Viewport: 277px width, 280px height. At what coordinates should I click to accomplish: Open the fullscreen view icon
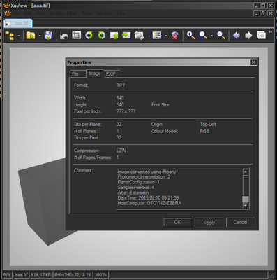coord(261,36)
